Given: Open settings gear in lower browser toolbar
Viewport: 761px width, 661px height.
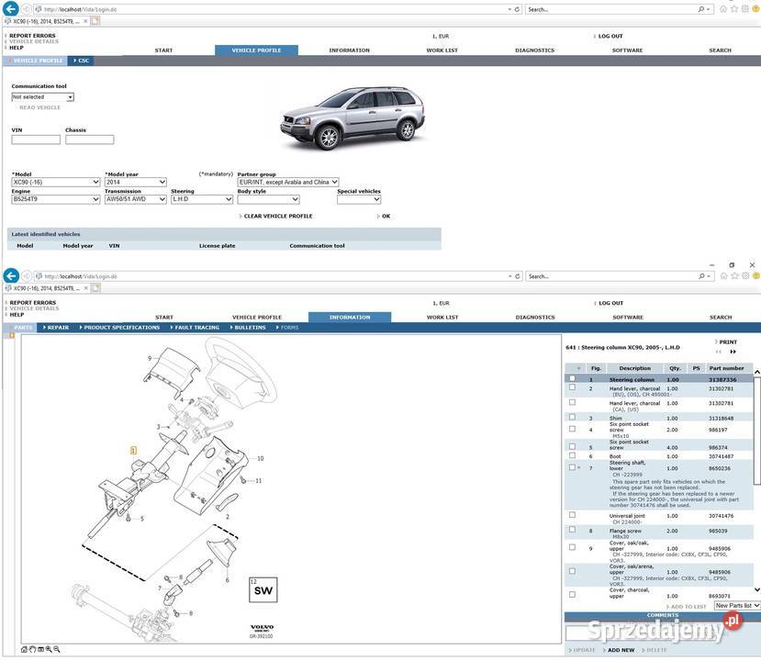Looking at the screenshot, I should tap(745, 275).
